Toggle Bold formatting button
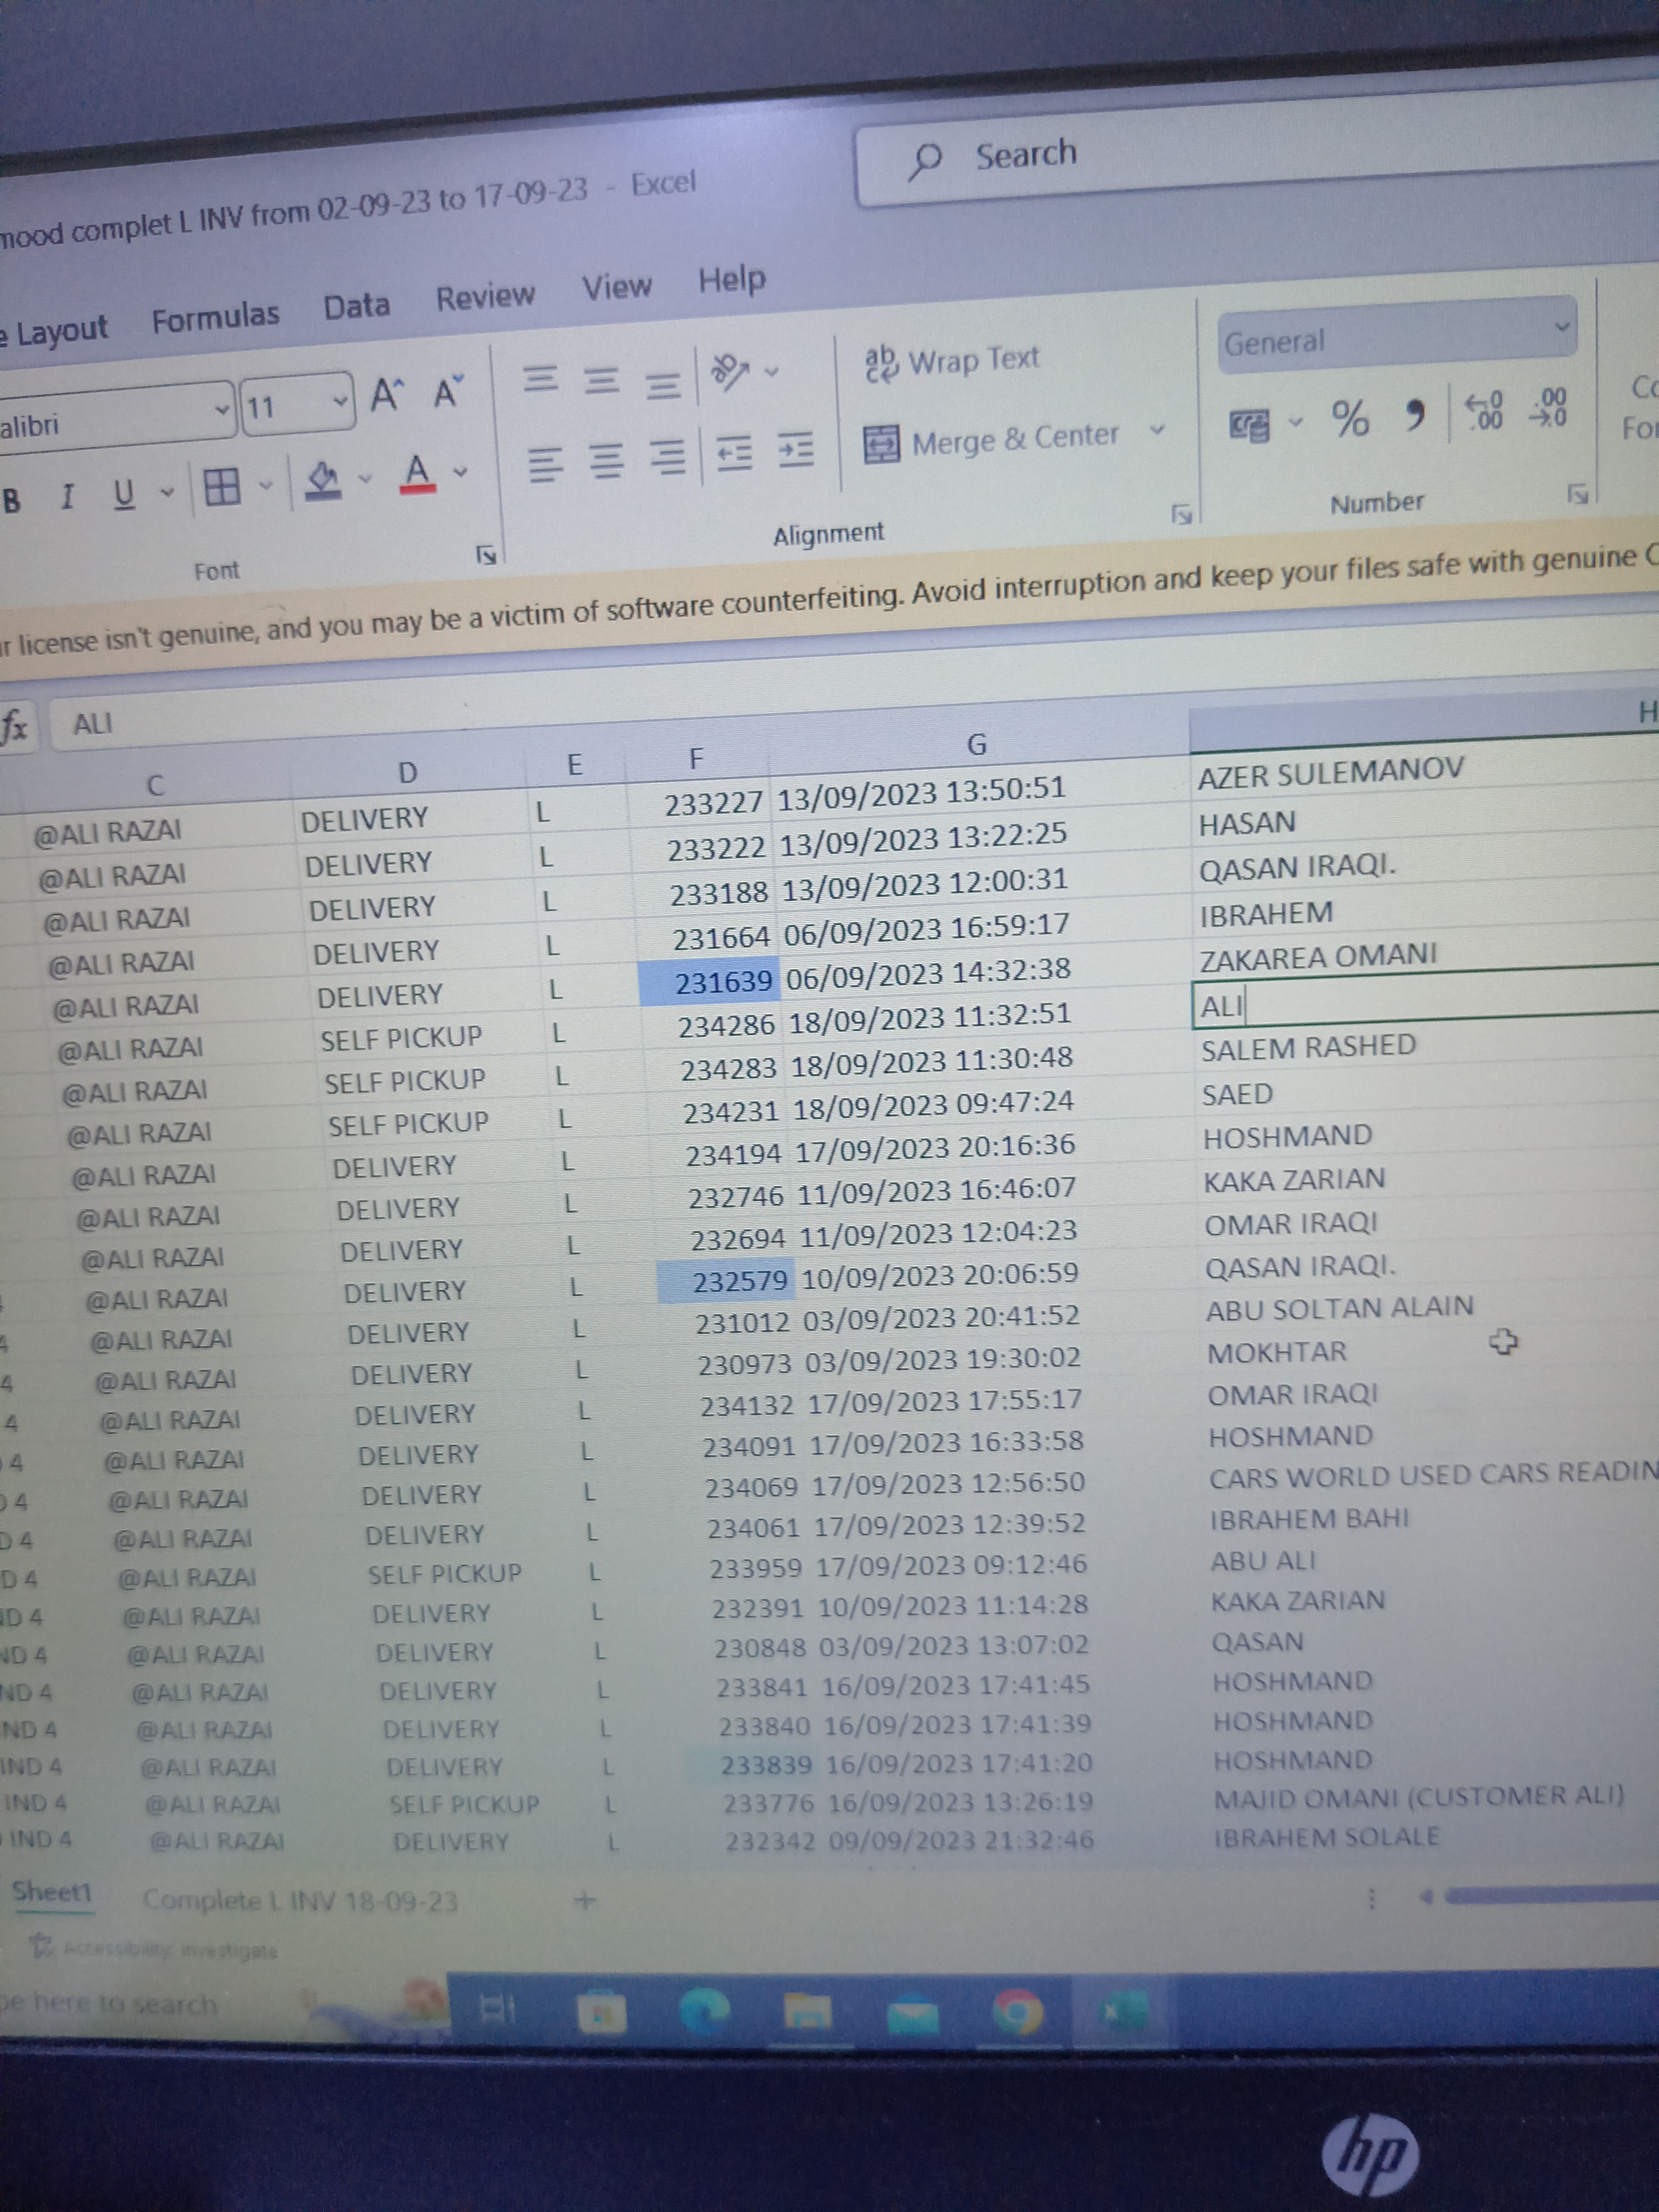1659x2212 pixels. pos(12,500)
